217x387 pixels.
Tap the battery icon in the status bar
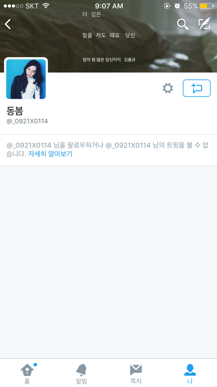coord(207,6)
